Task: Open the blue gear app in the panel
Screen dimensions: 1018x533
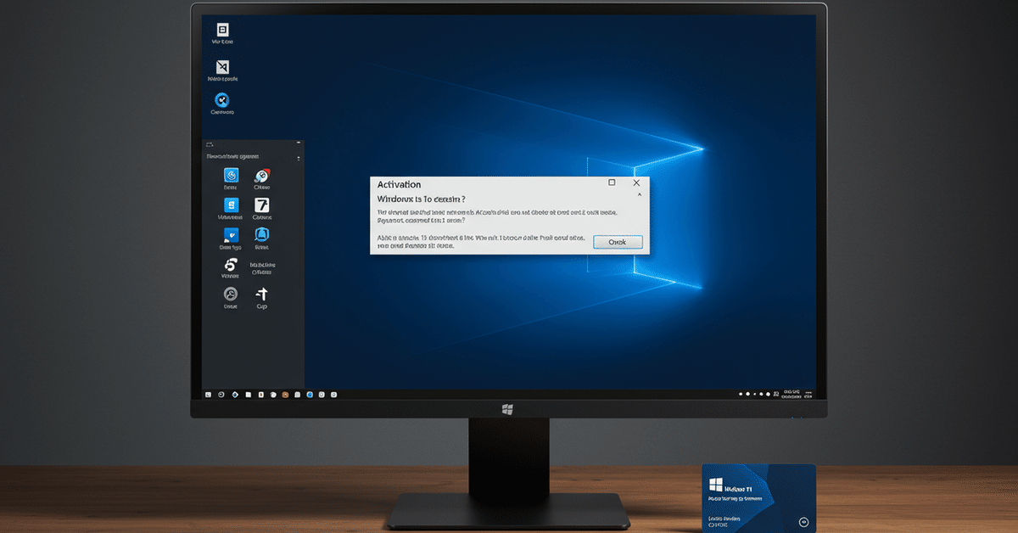Action: point(230,176)
